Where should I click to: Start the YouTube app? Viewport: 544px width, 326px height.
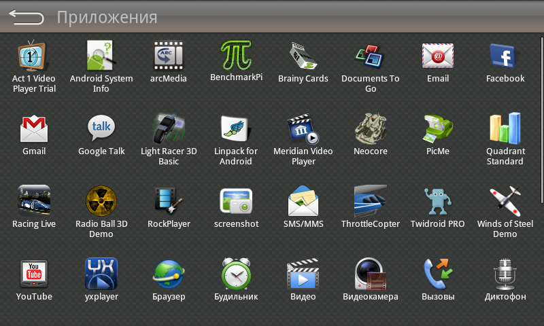click(x=34, y=274)
